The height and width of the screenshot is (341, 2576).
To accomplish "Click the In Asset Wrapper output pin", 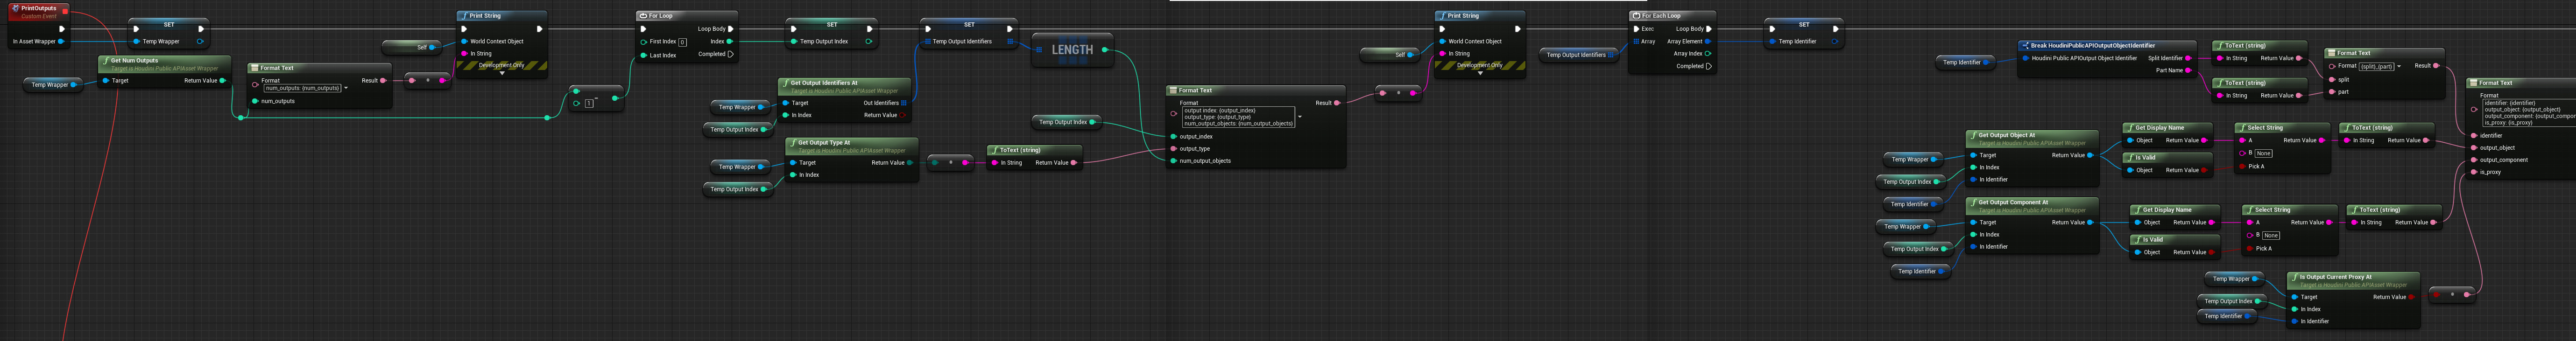I will 61,41.
